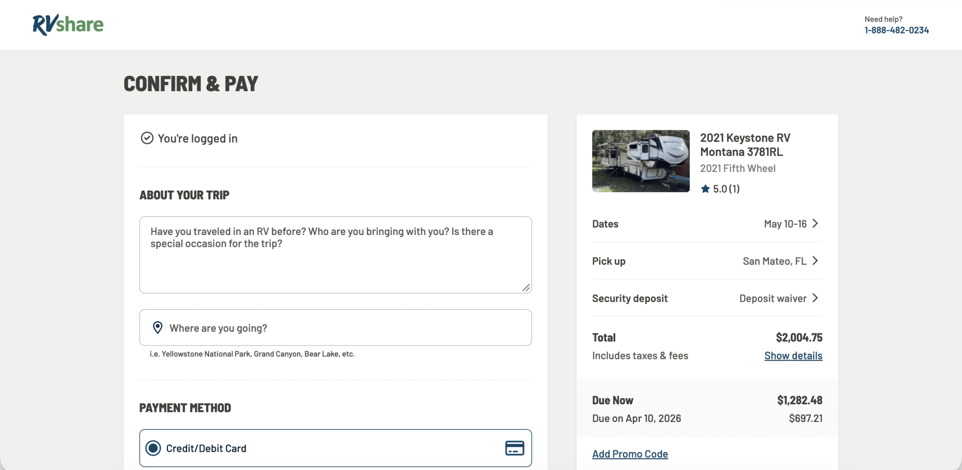Open the Security deposit chevron
The image size is (962, 470).
(x=815, y=298)
